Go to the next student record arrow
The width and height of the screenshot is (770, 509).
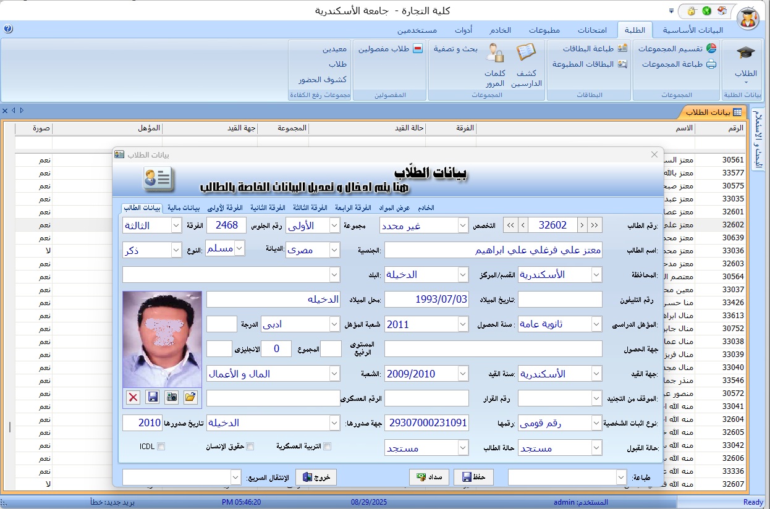522,225
